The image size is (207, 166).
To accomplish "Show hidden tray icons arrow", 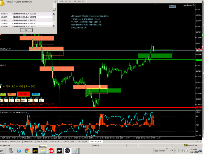I will pyautogui.click(x=176, y=151).
